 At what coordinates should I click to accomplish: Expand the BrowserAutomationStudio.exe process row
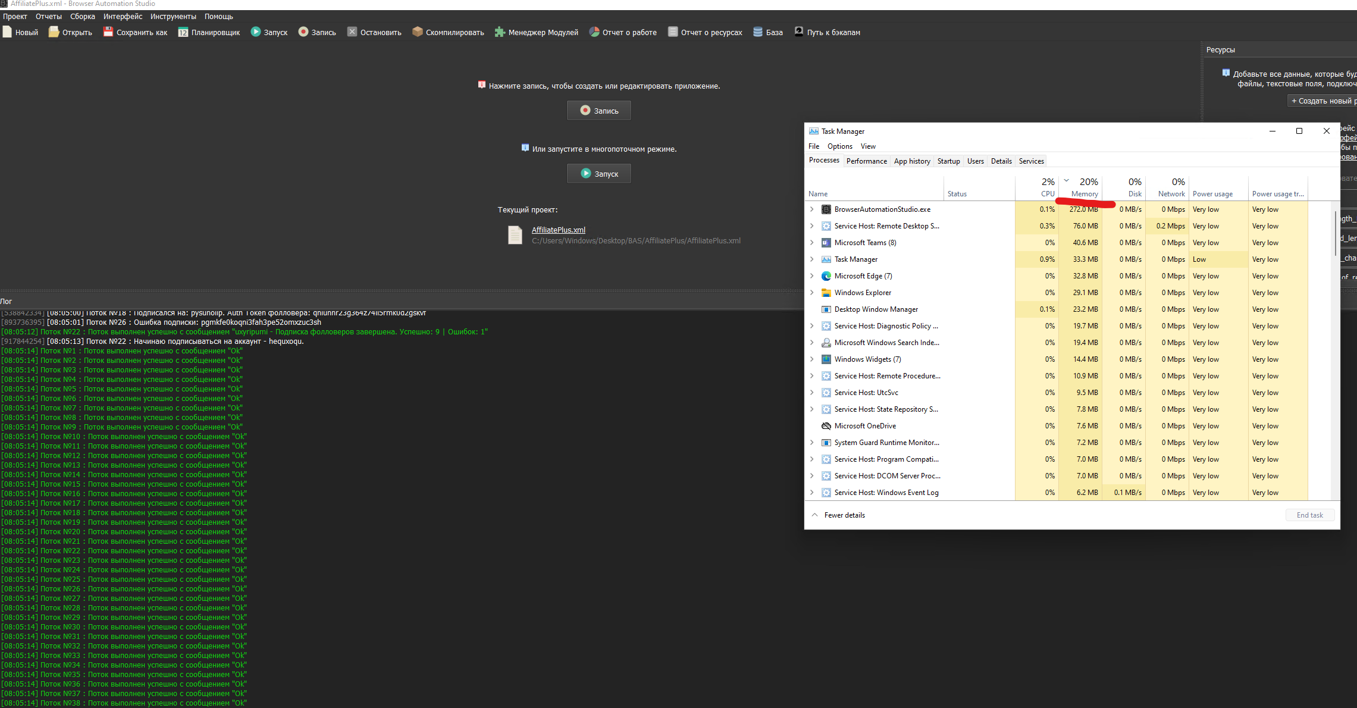point(811,209)
